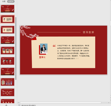
Task: Select the 董事长 caption text
Action: [42, 57]
